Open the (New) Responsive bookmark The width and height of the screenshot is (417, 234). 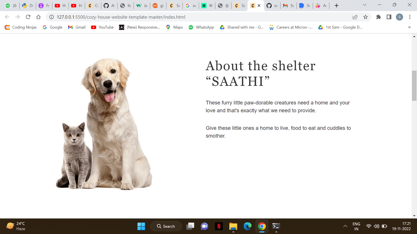click(140, 27)
